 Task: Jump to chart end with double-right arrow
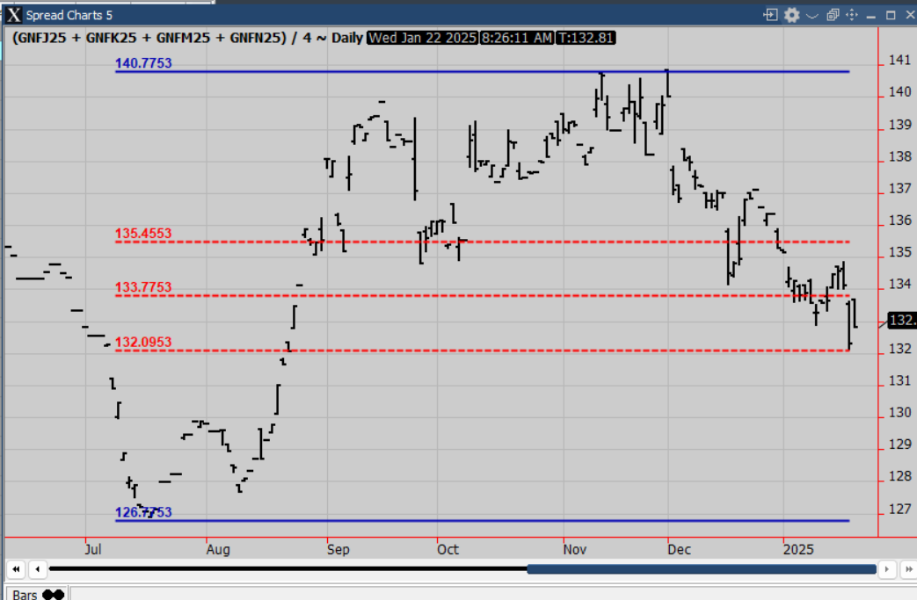[x=908, y=568]
